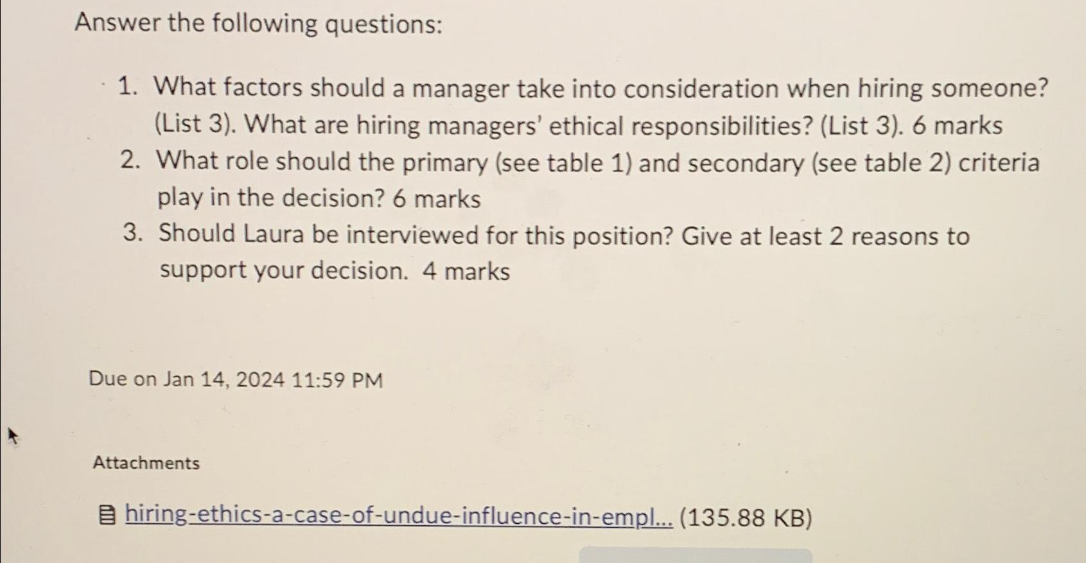Select question 3 about interviewing Laura
The width and height of the screenshot is (1086, 563).
point(547,252)
